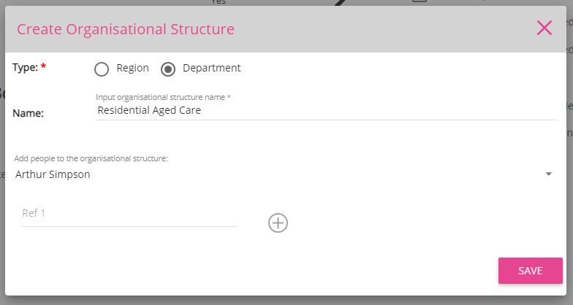This screenshot has height=305, width=573.
Task: Click the 'Type:' field label
Action: tap(25, 67)
